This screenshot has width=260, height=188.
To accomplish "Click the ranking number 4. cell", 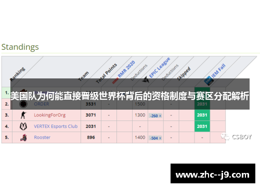I will tap(7, 126).
